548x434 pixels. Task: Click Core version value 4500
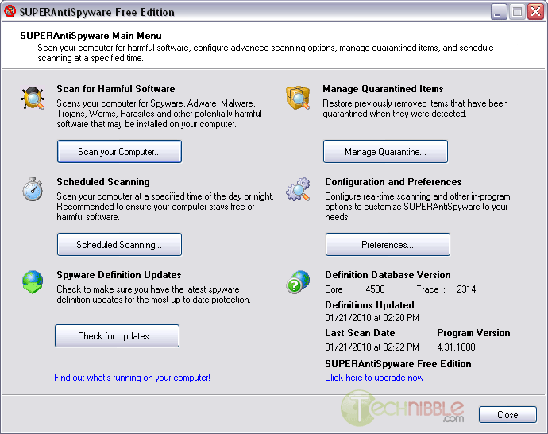point(375,289)
